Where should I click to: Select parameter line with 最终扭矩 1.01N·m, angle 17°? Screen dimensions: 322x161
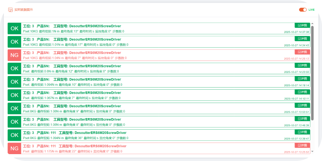[76, 45]
